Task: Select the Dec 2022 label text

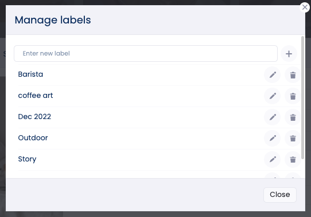Action: (x=34, y=117)
